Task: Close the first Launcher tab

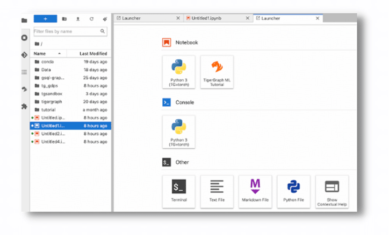Action: click(178, 18)
